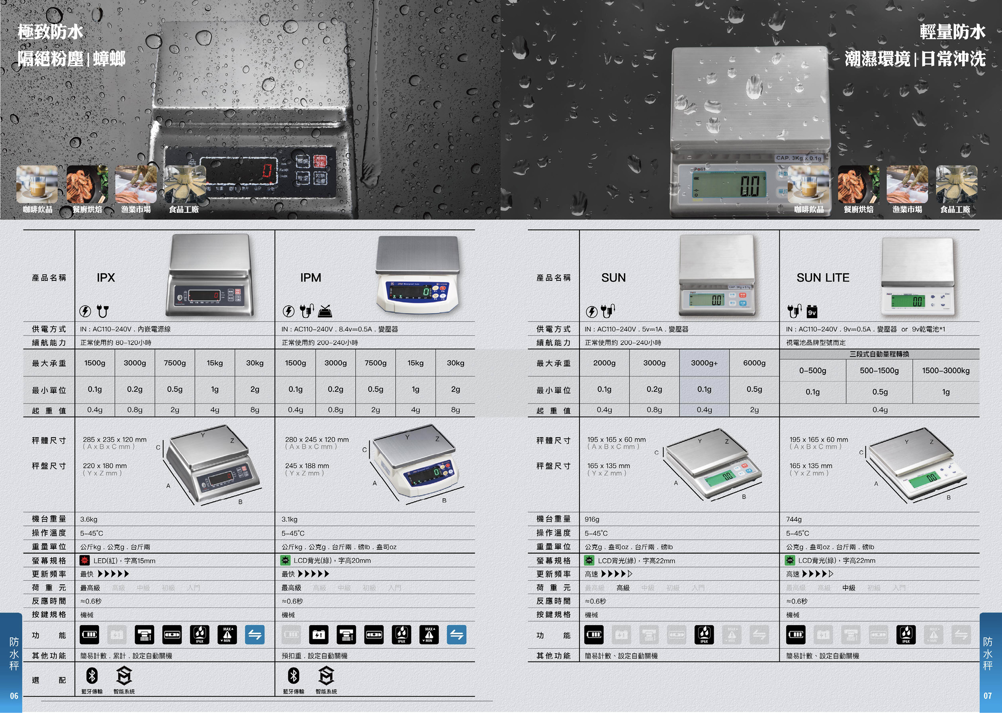Click the 三段式自動量程轉換 header bar
This screenshot has height=713, width=1002.
click(879, 354)
